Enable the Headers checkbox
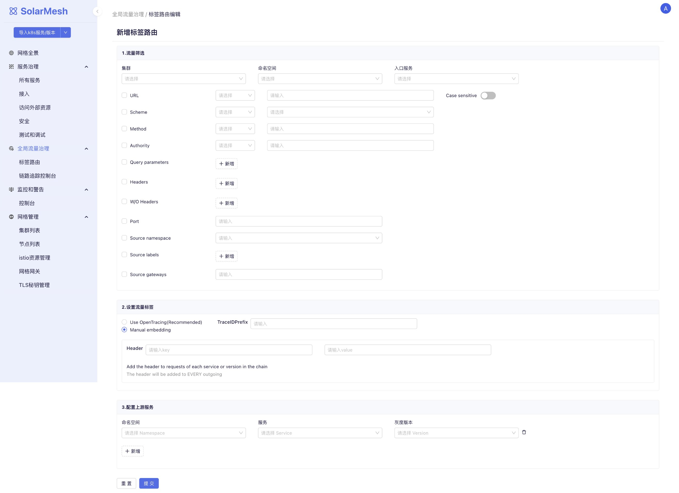Image resolution: width=679 pixels, height=493 pixels. click(x=124, y=182)
